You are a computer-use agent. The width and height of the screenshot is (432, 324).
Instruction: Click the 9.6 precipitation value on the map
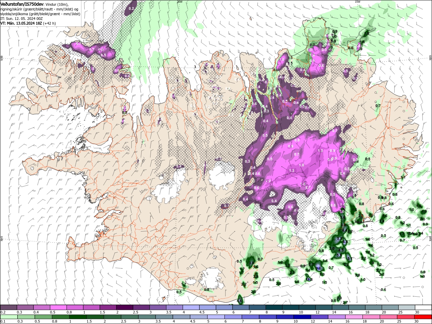[318, 268]
